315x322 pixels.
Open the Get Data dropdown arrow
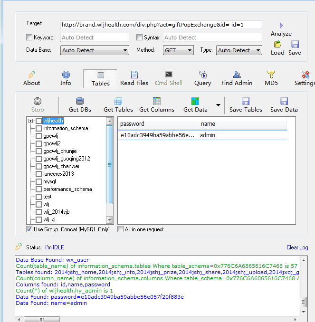tap(218, 105)
